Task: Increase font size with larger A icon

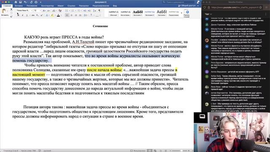Action: 44,11
